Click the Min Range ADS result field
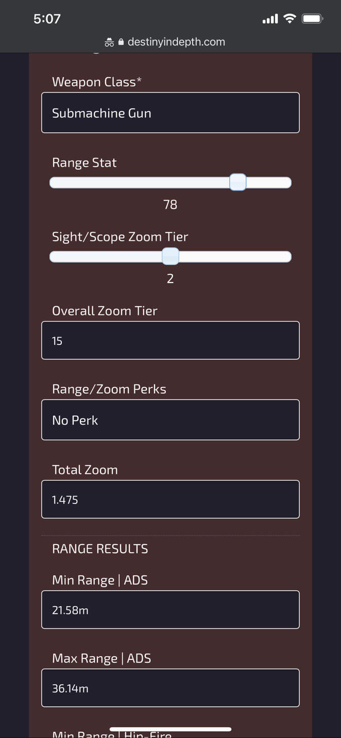 [170, 610]
